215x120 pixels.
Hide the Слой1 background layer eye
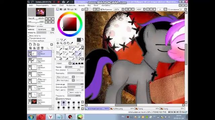(30, 100)
